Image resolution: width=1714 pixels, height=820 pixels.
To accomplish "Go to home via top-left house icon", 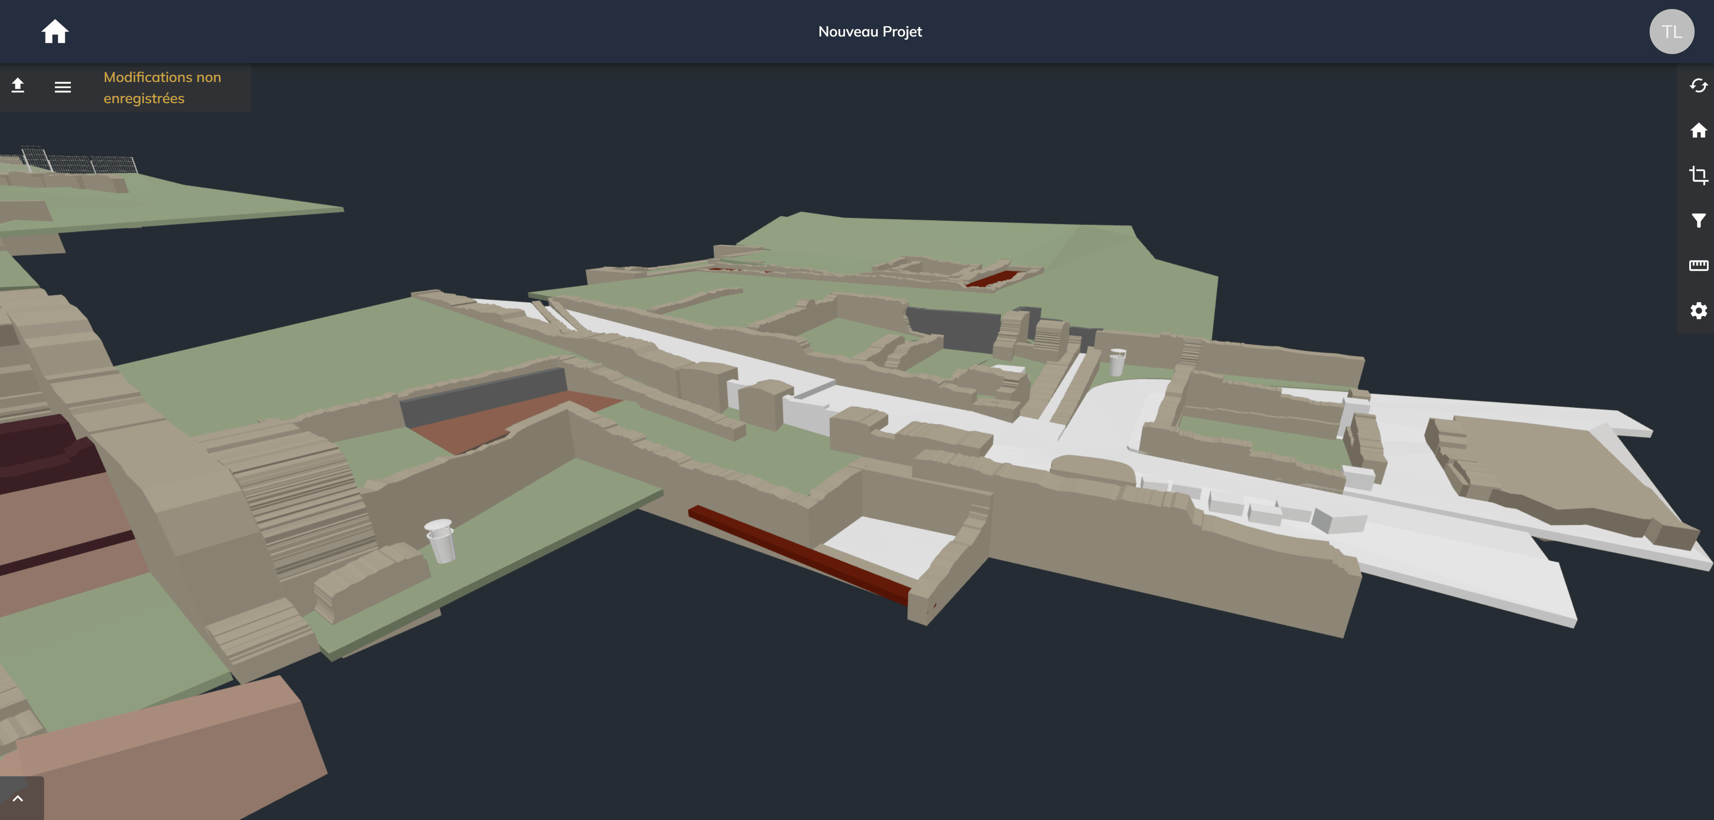I will click(55, 31).
